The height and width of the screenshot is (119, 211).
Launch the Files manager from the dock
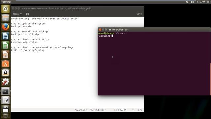click(5, 18)
